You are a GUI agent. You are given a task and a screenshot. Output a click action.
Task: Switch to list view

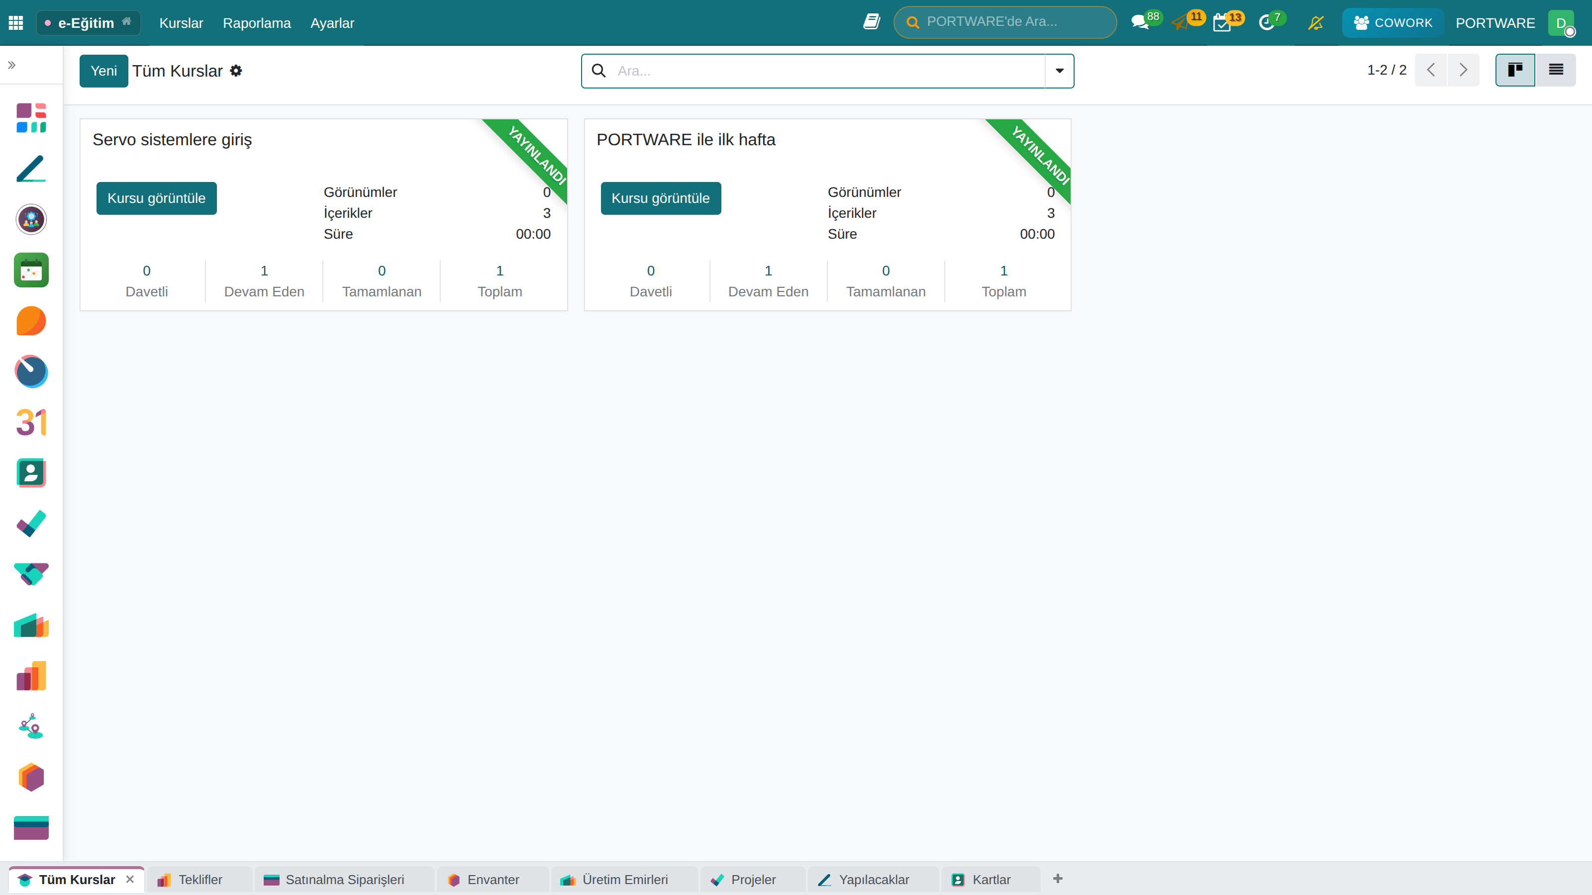click(x=1556, y=70)
